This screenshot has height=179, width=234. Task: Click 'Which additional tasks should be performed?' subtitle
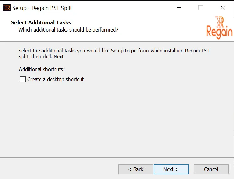(x=68, y=30)
